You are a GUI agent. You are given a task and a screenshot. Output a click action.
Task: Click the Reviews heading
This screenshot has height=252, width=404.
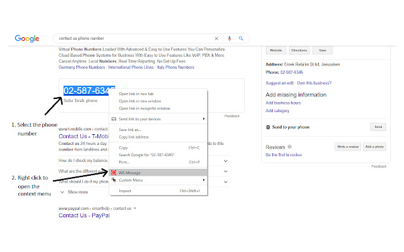coord(275,147)
